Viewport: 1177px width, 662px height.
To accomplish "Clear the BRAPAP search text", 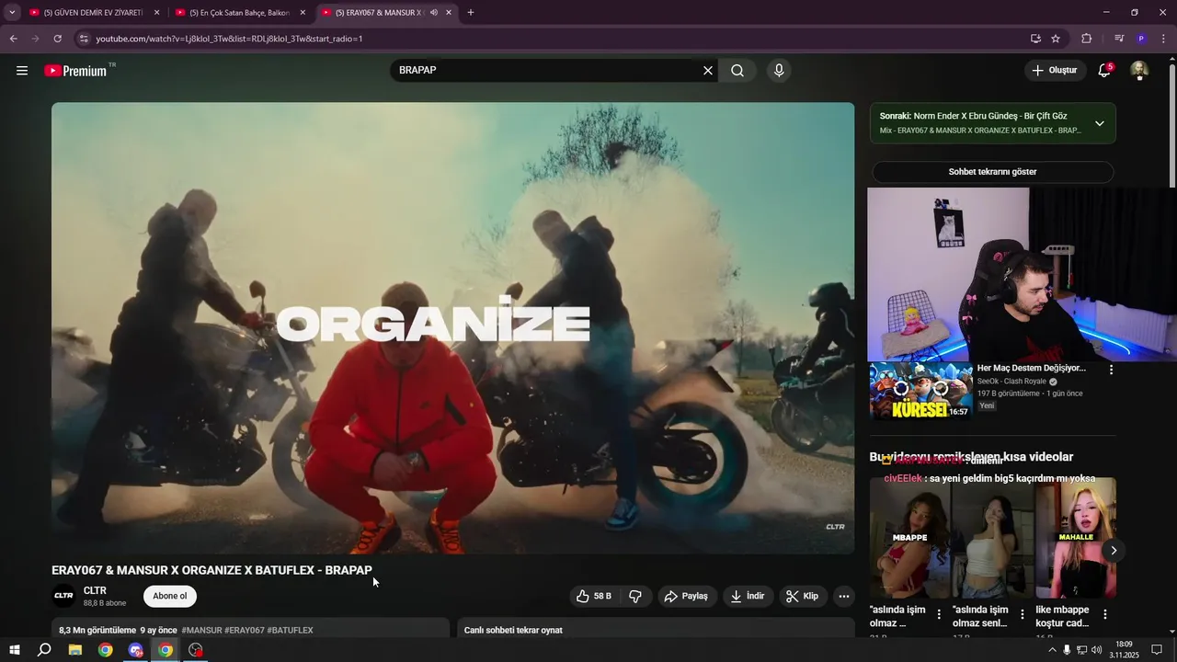I will tap(708, 71).
